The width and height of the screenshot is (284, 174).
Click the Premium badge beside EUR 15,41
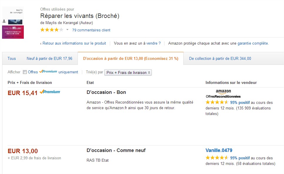[x=50, y=92]
